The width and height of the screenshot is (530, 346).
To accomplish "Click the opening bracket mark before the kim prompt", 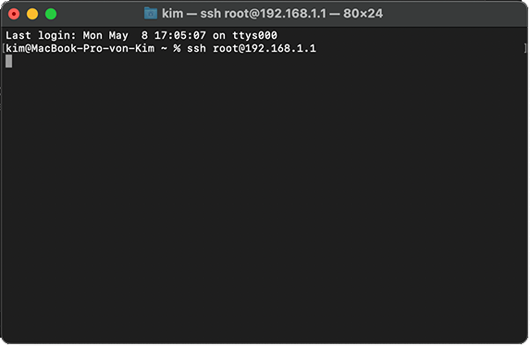I will click(x=4, y=48).
